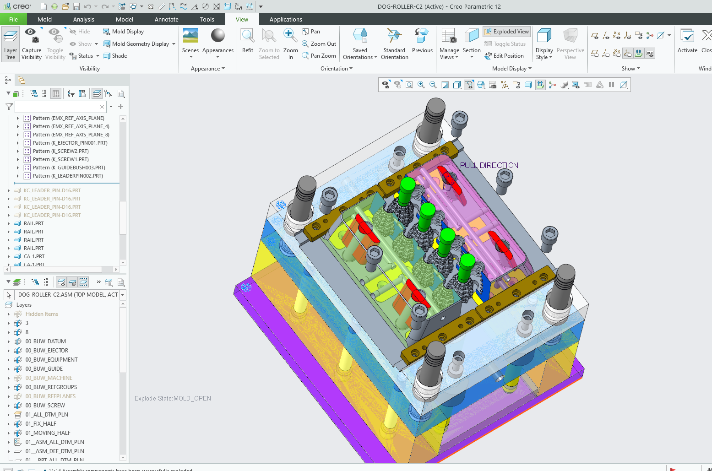The height and width of the screenshot is (471, 712).
Task: Open the DOG-ROLLER-C2.ASM model dropdown
Action: pyautogui.click(x=122, y=295)
